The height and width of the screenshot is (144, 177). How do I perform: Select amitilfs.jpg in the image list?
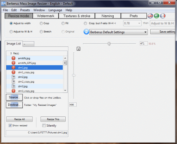(35, 58)
